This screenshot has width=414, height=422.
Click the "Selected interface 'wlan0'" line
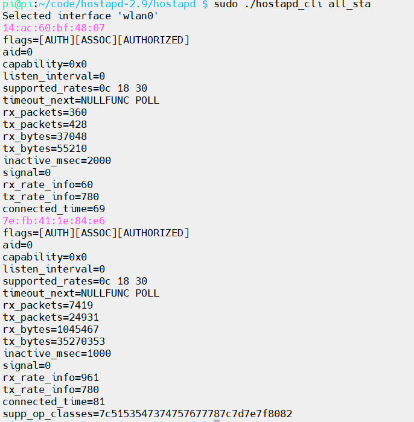pyautogui.click(x=80, y=16)
